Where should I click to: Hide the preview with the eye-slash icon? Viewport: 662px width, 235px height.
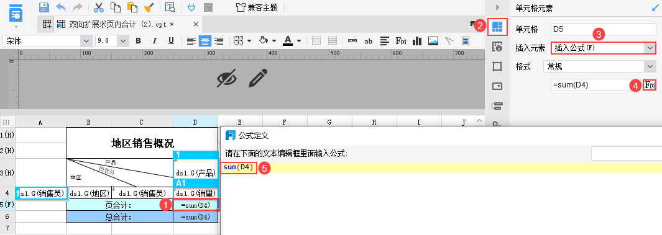pos(227,79)
